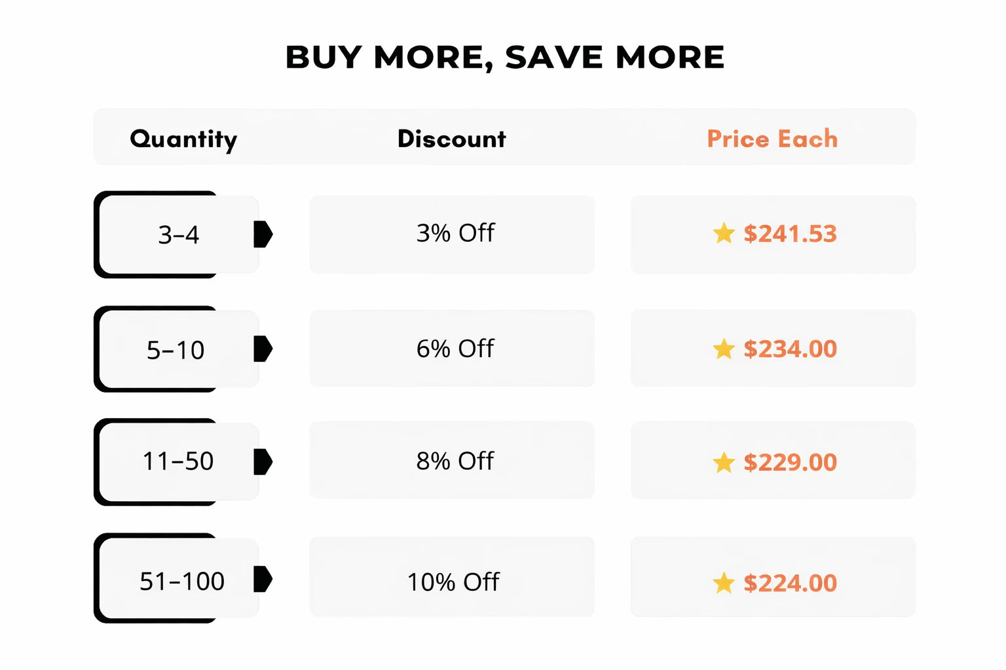The height and width of the screenshot is (670, 1006).
Task: Click the star icon beside $224.00
Action: click(724, 582)
